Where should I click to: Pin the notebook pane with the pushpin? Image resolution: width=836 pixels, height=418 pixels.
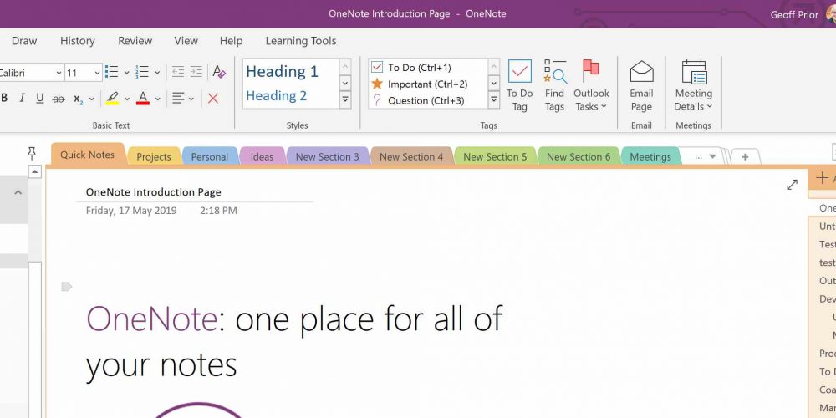coord(32,154)
